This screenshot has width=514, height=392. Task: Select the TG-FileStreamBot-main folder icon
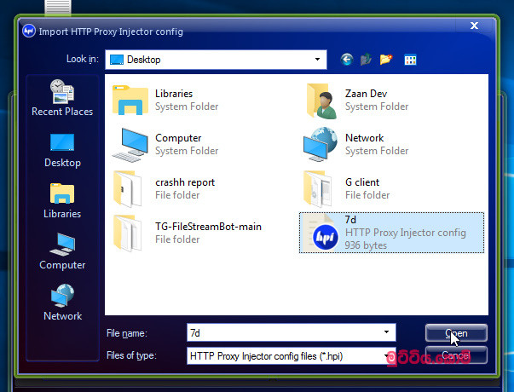click(x=128, y=233)
